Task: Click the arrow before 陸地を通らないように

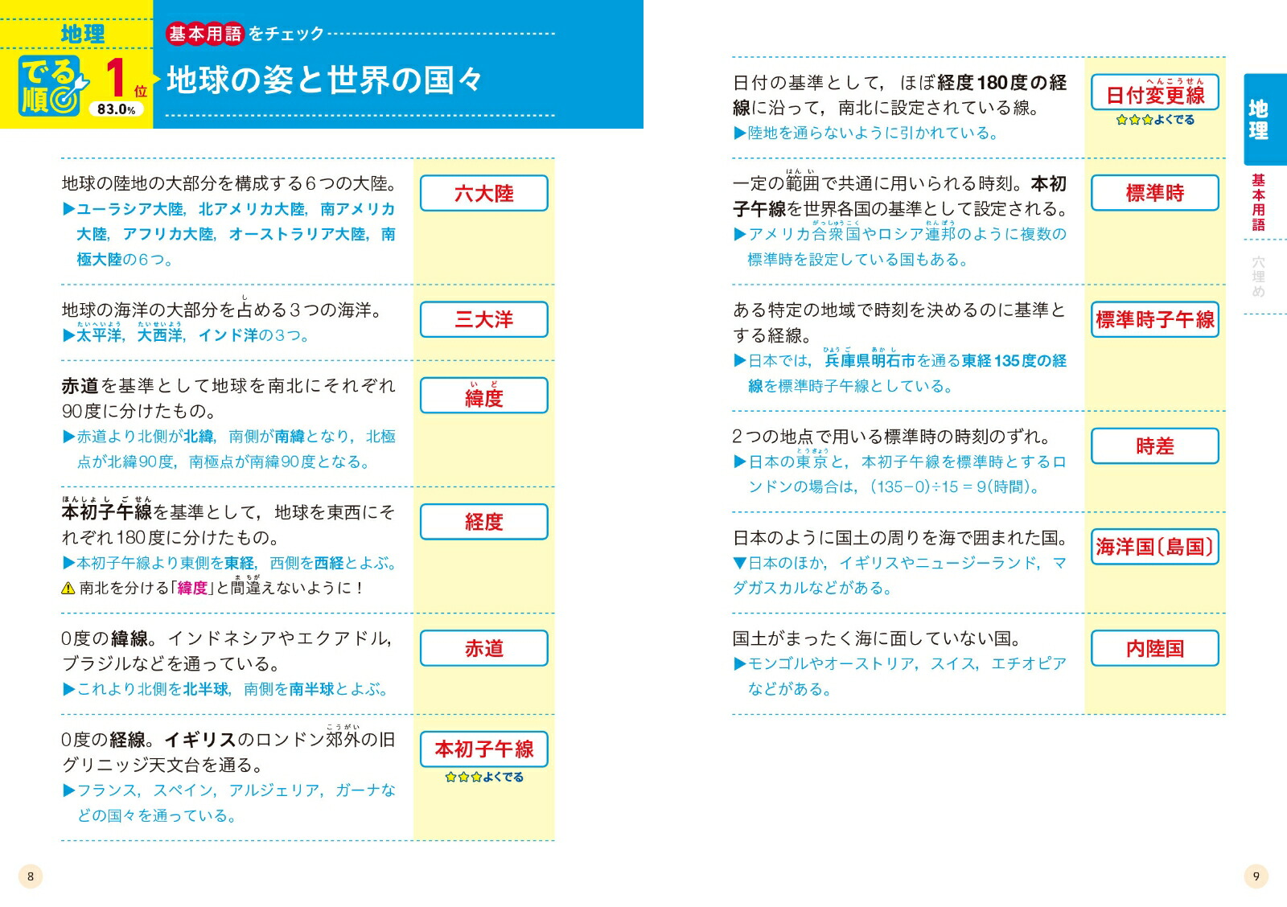Action: pyautogui.click(x=740, y=133)
